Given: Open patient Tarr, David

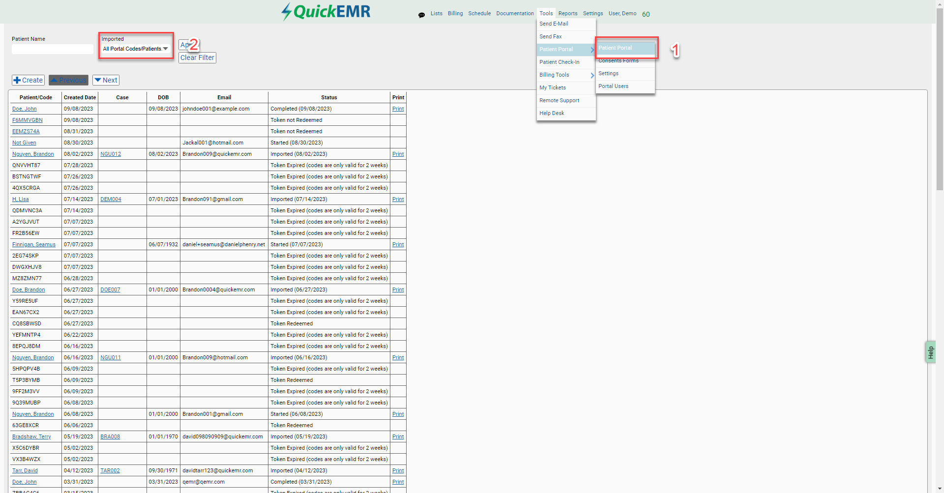Looking at the screenshot, I should [x=25, y=470].
